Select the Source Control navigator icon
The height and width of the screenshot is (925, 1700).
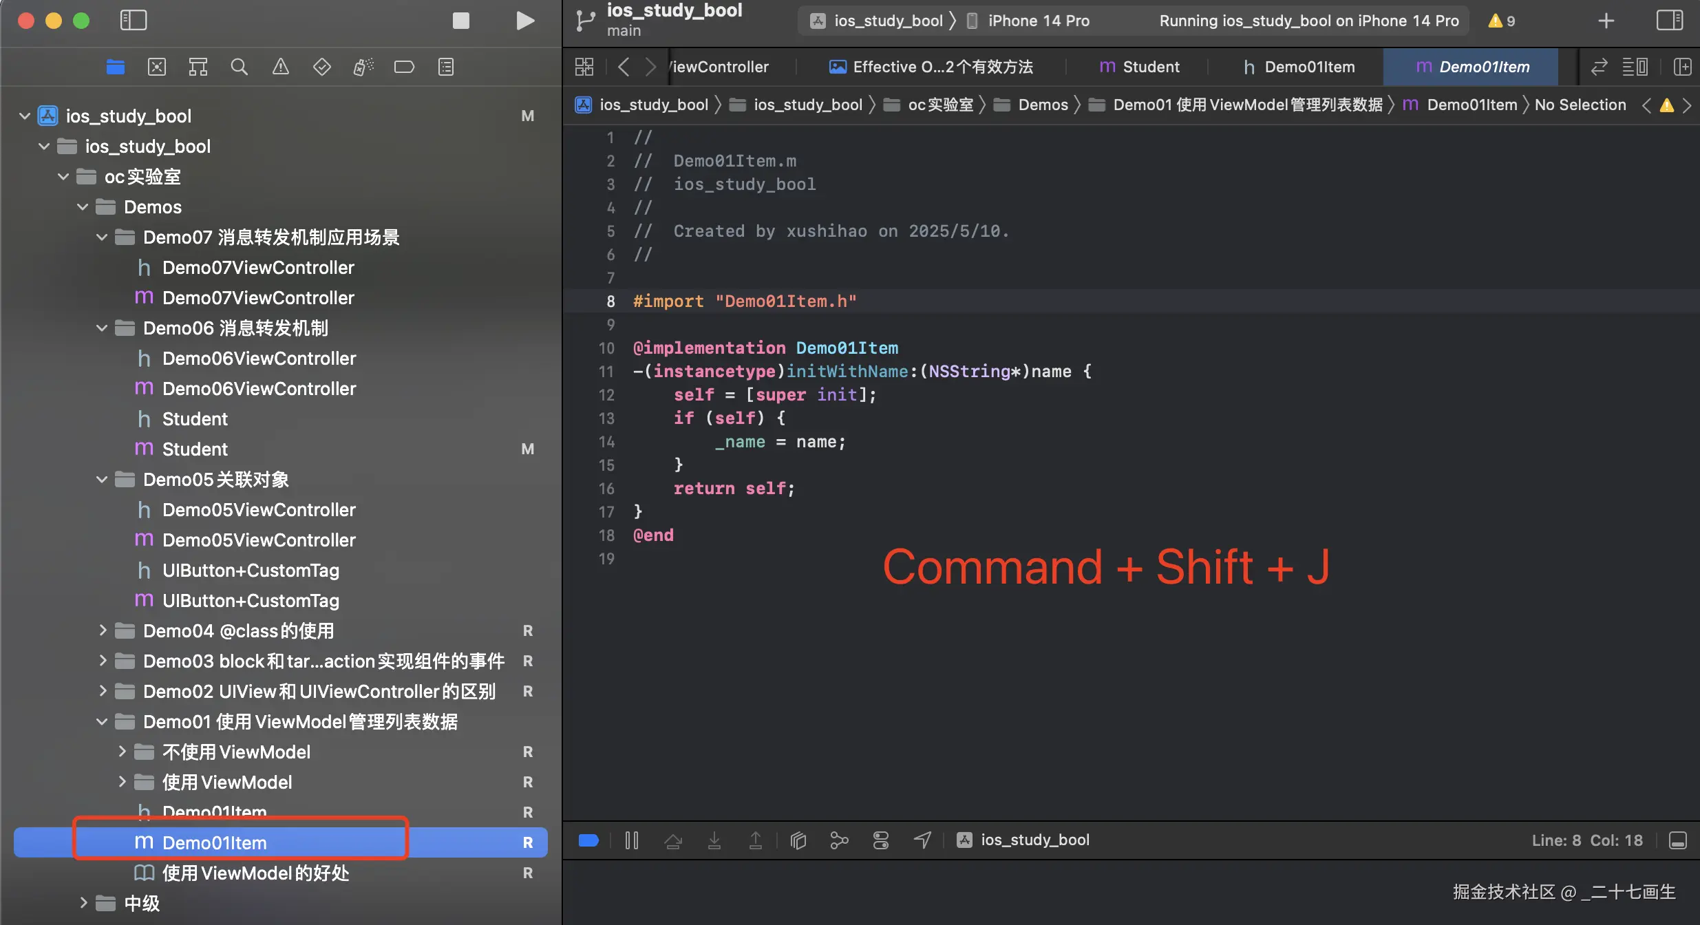[x=157, y=67]
